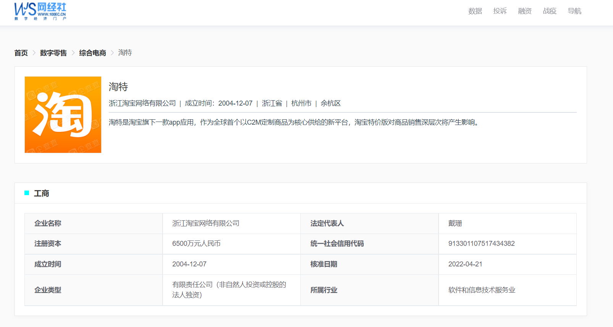Open the 网经社 logo homepage
613x327 pixels.
(40, 11)
